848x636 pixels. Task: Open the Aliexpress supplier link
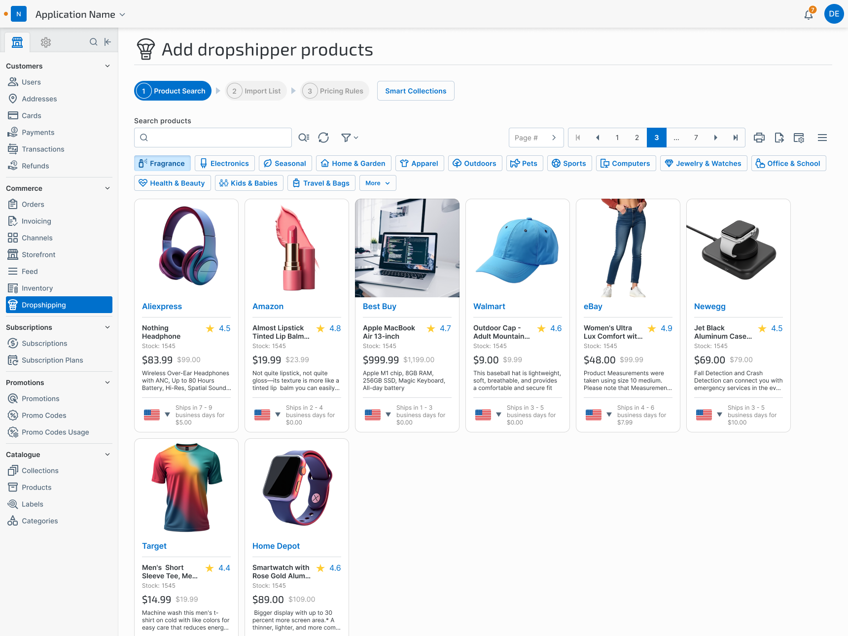(162, 306)
